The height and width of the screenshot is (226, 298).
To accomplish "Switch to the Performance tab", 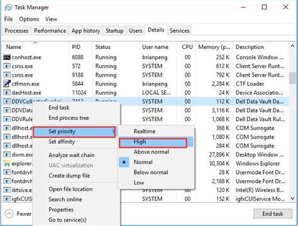I will tap(50, 31).
